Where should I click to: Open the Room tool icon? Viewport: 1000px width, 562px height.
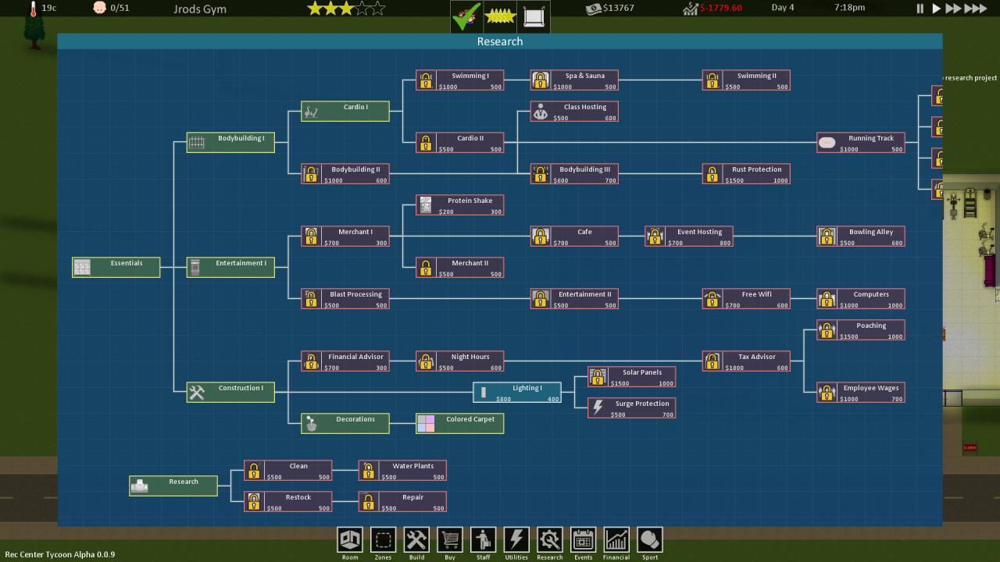pos(349,540)
